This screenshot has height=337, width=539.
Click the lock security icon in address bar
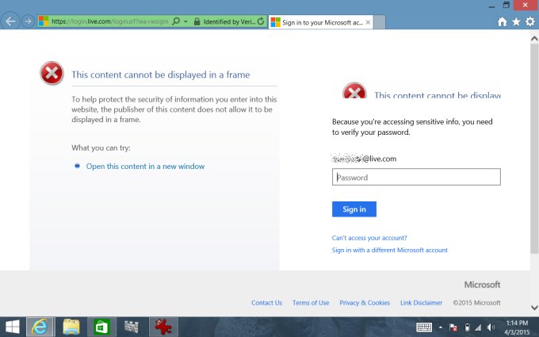[196, 22]
